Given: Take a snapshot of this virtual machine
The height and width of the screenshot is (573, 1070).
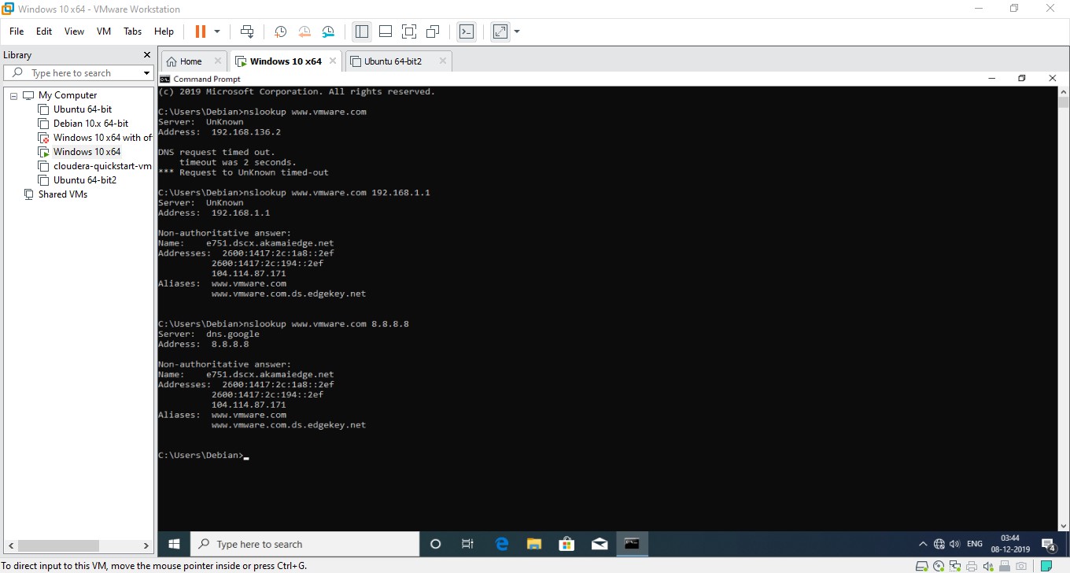Looking at the screenshot, I should 281,31.
